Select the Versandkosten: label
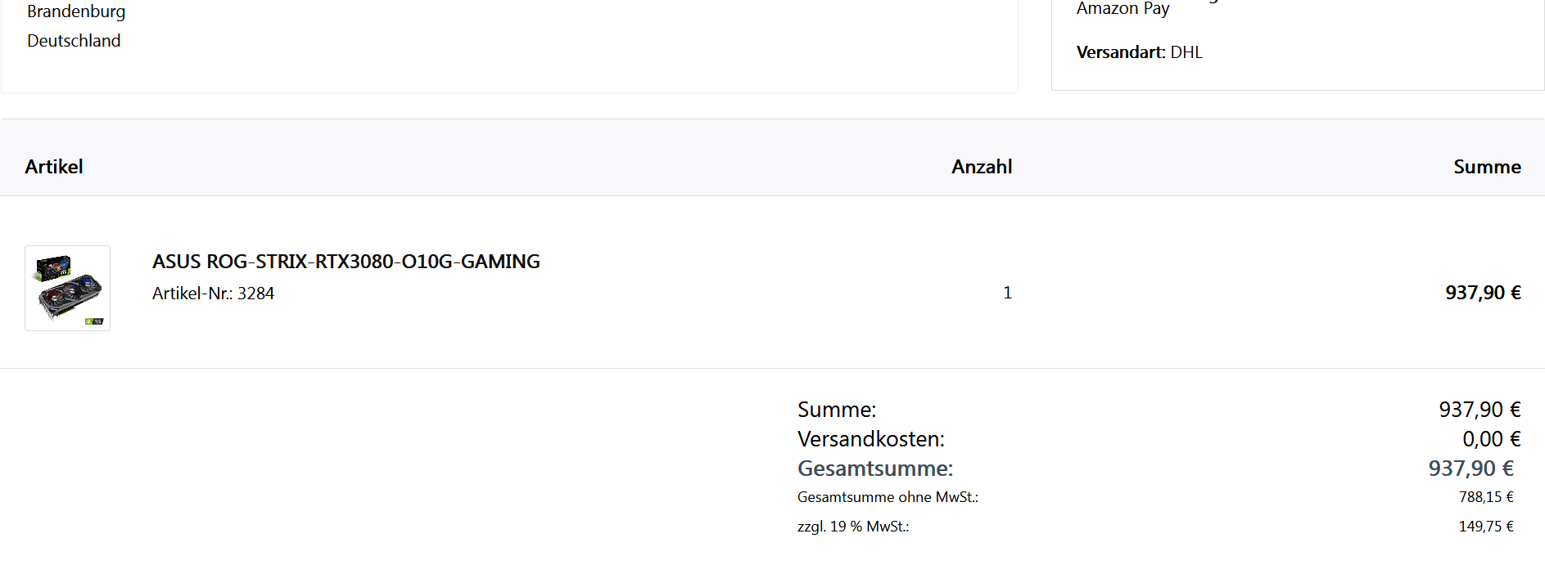The image size is (1545, 565). coord(871,439)
